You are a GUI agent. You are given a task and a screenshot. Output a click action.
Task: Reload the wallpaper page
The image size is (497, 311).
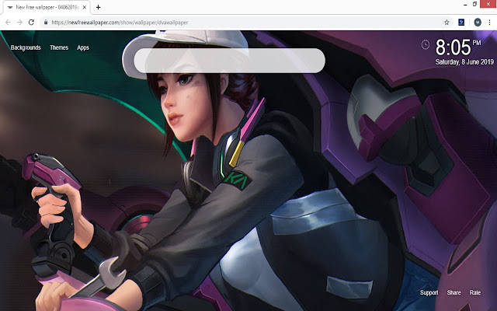point(31,23)
